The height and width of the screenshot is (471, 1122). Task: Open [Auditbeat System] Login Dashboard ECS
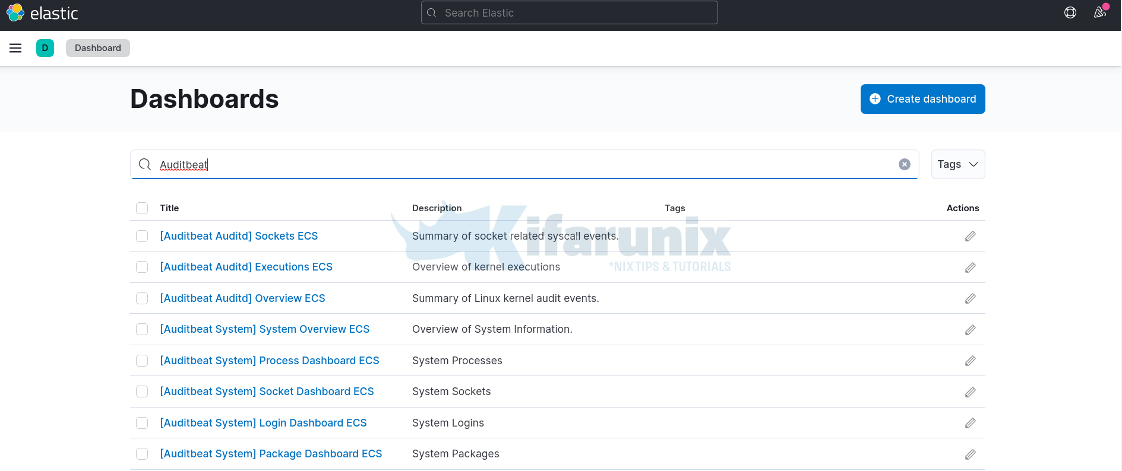pos(263,423)
